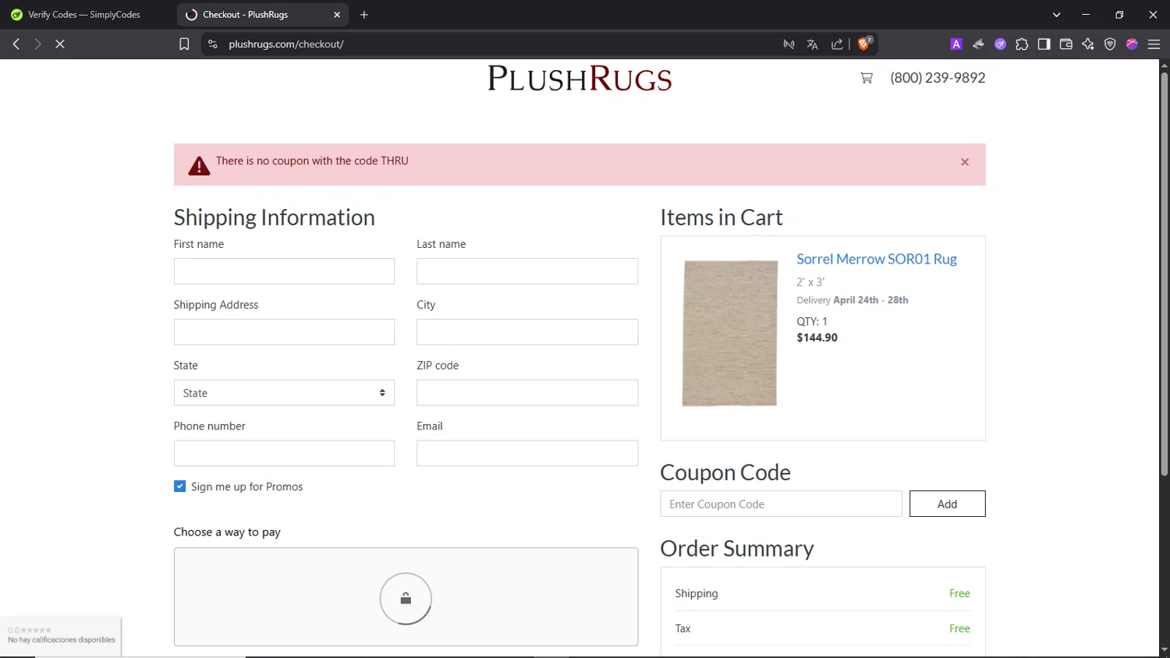Click the ratings widget in corner
Screen dimensions: 1170x658
click(61, 635)
